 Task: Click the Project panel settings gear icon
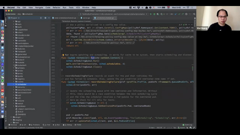coord(45,18)
